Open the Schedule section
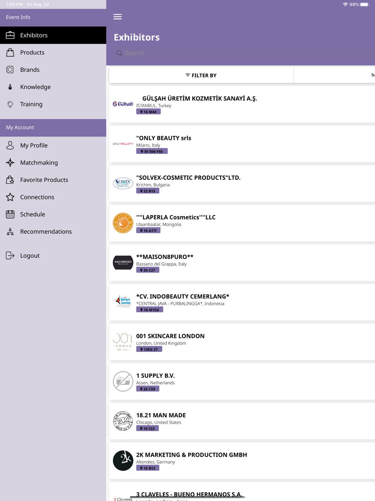This screenshot has width=375, height=501. pyautogui.click(x=53, y=214)
